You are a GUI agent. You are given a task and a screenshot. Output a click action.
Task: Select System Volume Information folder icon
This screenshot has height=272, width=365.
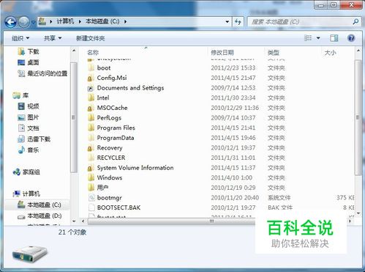[x=91, y=168]
